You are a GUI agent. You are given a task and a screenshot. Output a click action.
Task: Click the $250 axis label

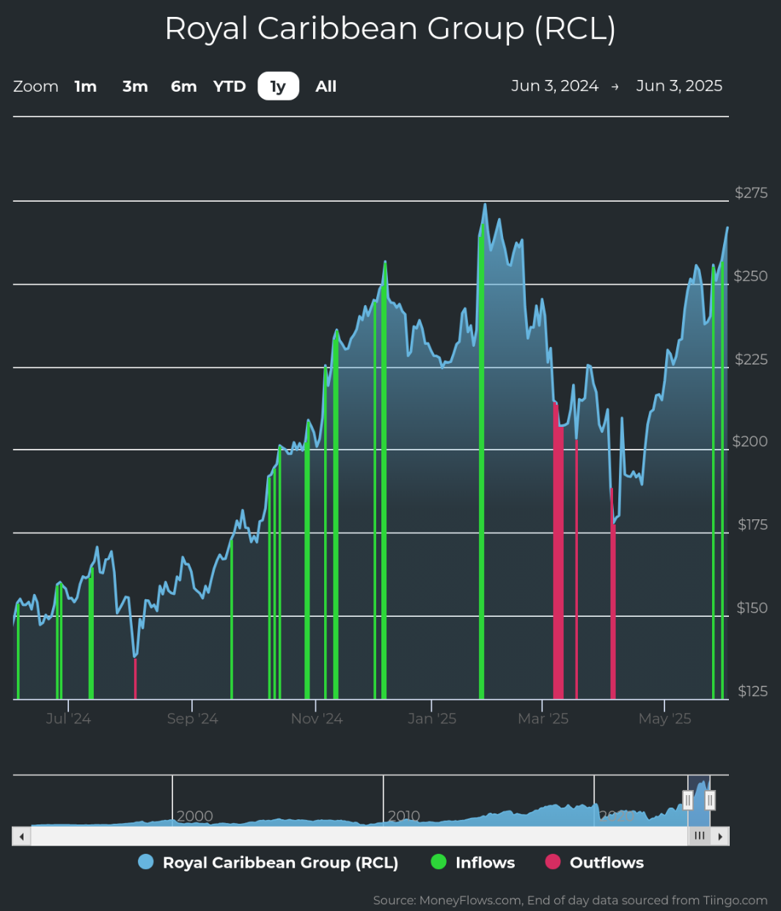pyautogui.click(x=751, y=277)
